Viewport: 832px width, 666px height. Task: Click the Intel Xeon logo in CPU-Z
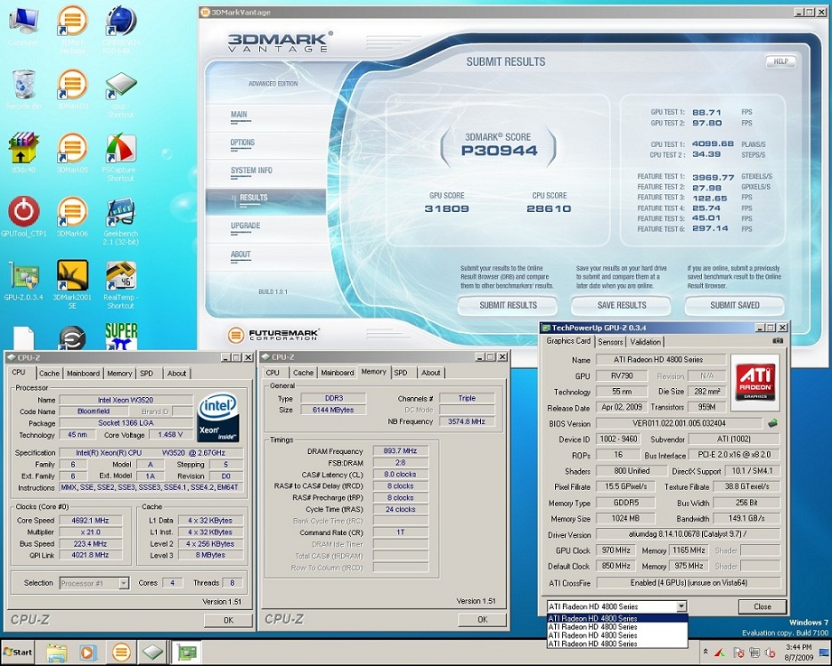point(218,417)
